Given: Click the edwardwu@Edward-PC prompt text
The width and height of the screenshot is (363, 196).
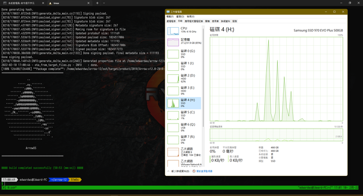Looking at the screenshot, I should [33, 179].
